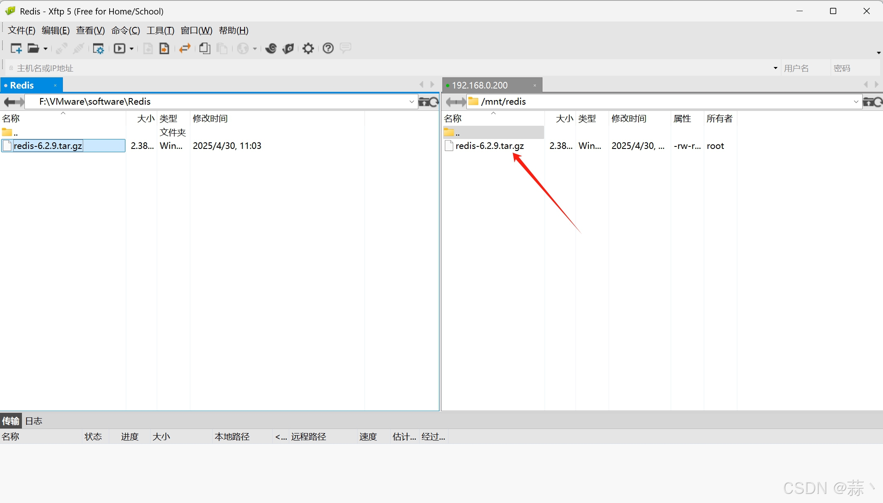Open the 工具(T) menu
Image resolution: width=883 pixels, height=503 pixels.
pyautogui.click(x=160, y=31)
